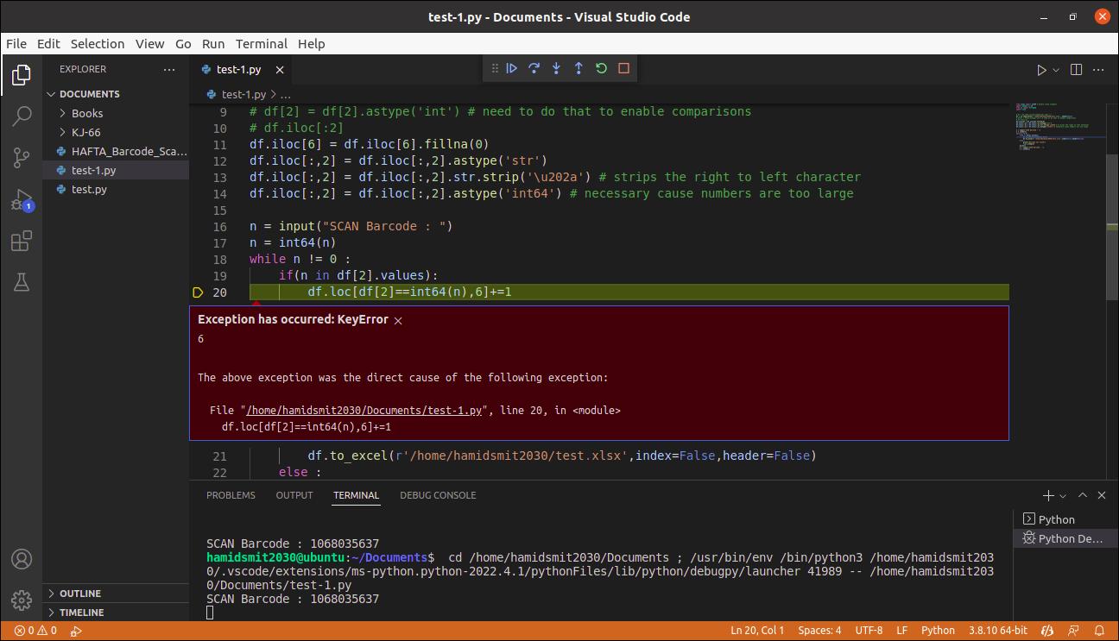Expand the KJ-66 folder
Viewport: 1119px width, 641px height.
(116, 132)
